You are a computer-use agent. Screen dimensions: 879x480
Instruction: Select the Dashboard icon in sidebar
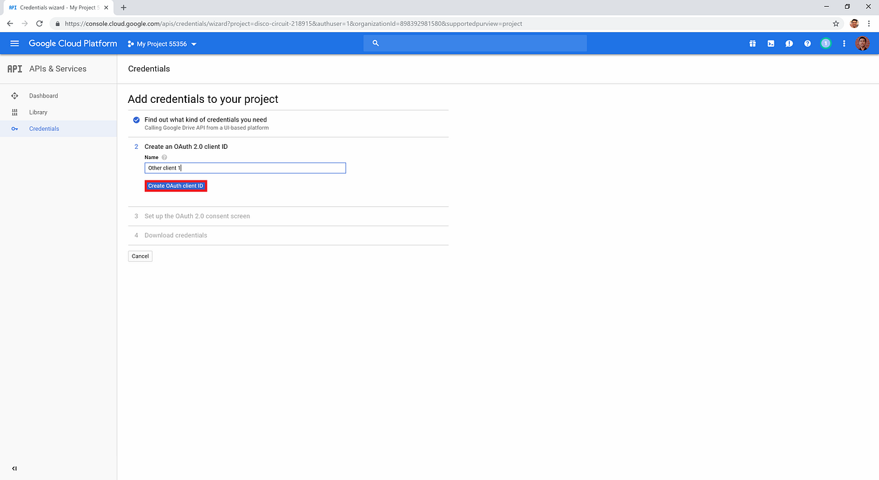[14, 95]
